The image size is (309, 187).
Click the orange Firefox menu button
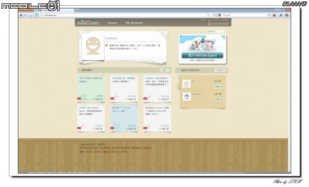26,10
